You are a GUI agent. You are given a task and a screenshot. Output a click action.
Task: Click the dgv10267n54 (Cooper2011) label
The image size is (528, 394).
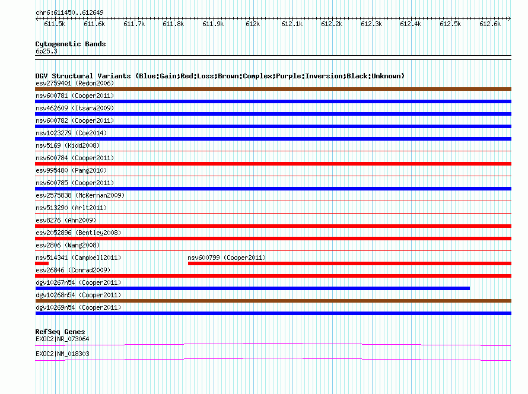tap(78, 282)
